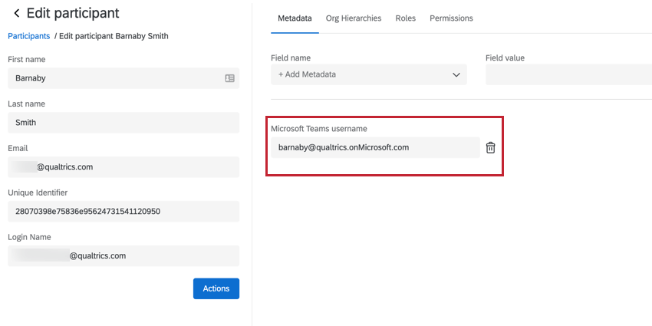Click the chevron arrow on Add Metadata
This screenshot has height=326, width=652.
(x=456, y=74)
